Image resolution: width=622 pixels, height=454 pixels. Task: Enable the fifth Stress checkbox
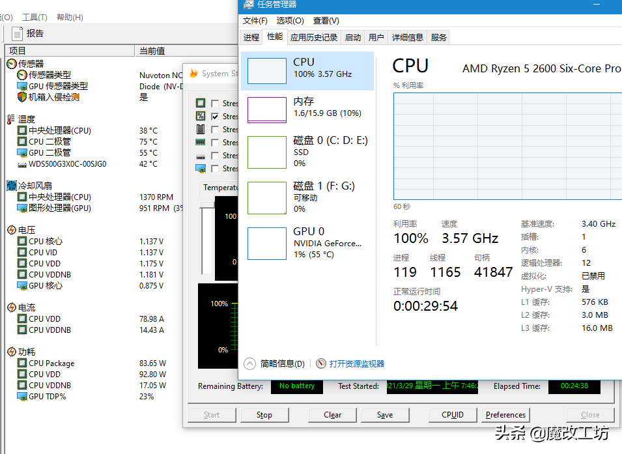215,156
